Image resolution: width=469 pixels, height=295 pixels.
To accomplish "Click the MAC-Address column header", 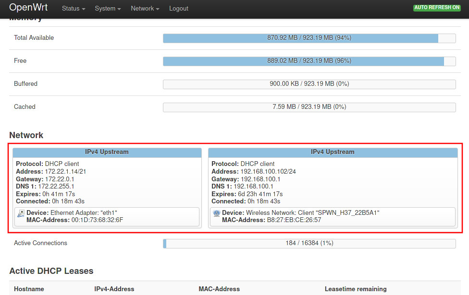I will (x=219, y=289).
